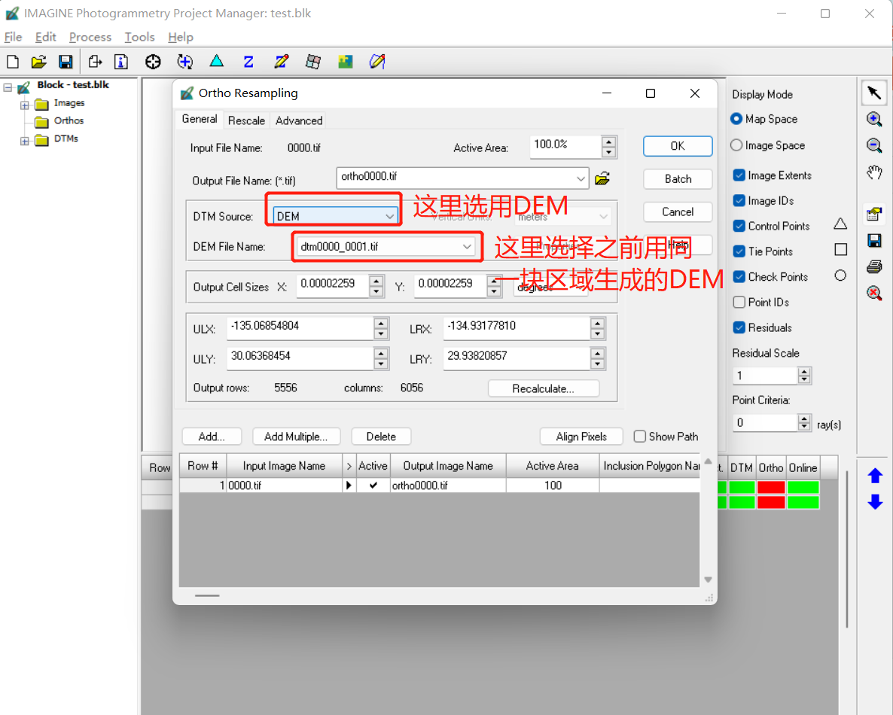Click the zoom in magnifier tool
The image size is (893, 715).
tap(874, 119)
